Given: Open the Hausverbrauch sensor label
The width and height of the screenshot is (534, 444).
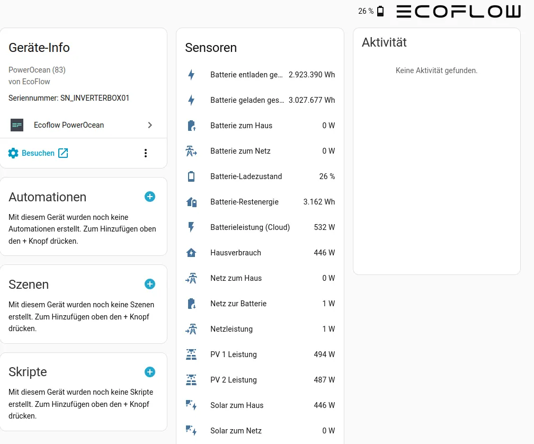Looking at the screenshot, I should [x=236, y=253].
